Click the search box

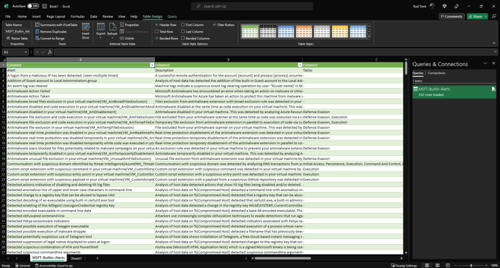pos(252,6)
